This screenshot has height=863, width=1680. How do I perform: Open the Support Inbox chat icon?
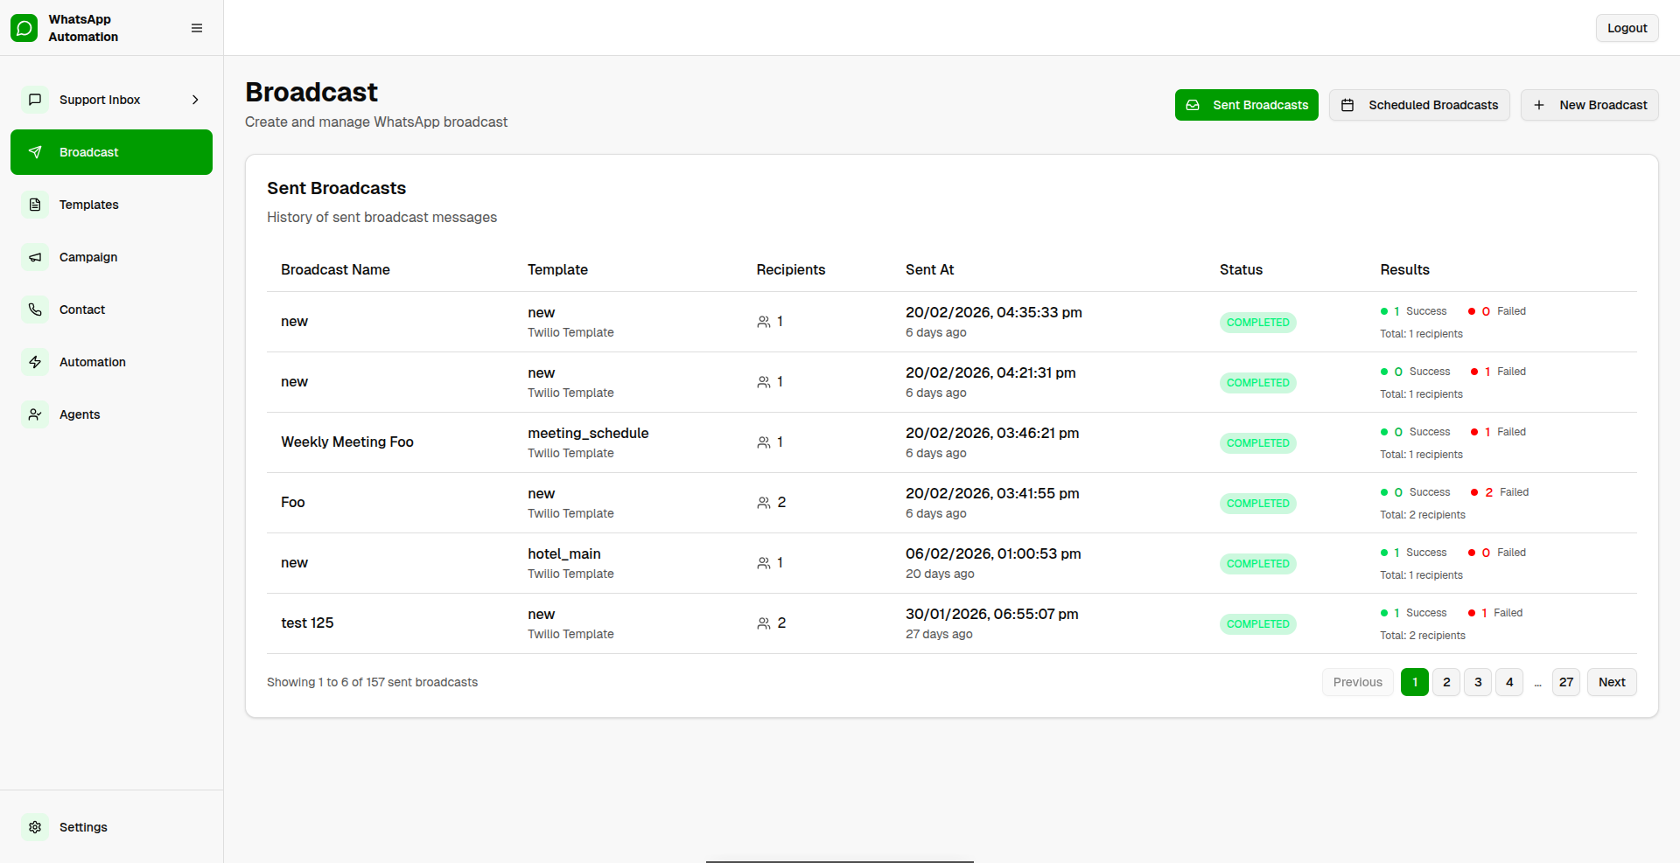point(35,99)
